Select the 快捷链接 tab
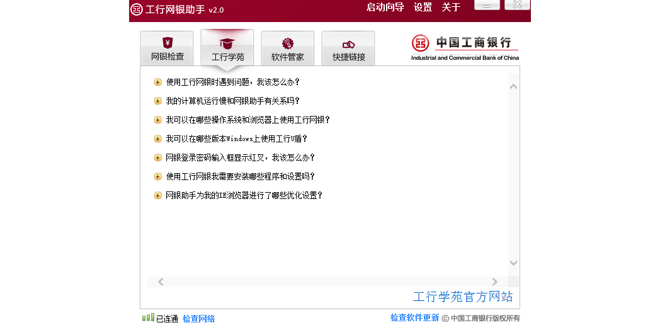 (x=348, y=48)
